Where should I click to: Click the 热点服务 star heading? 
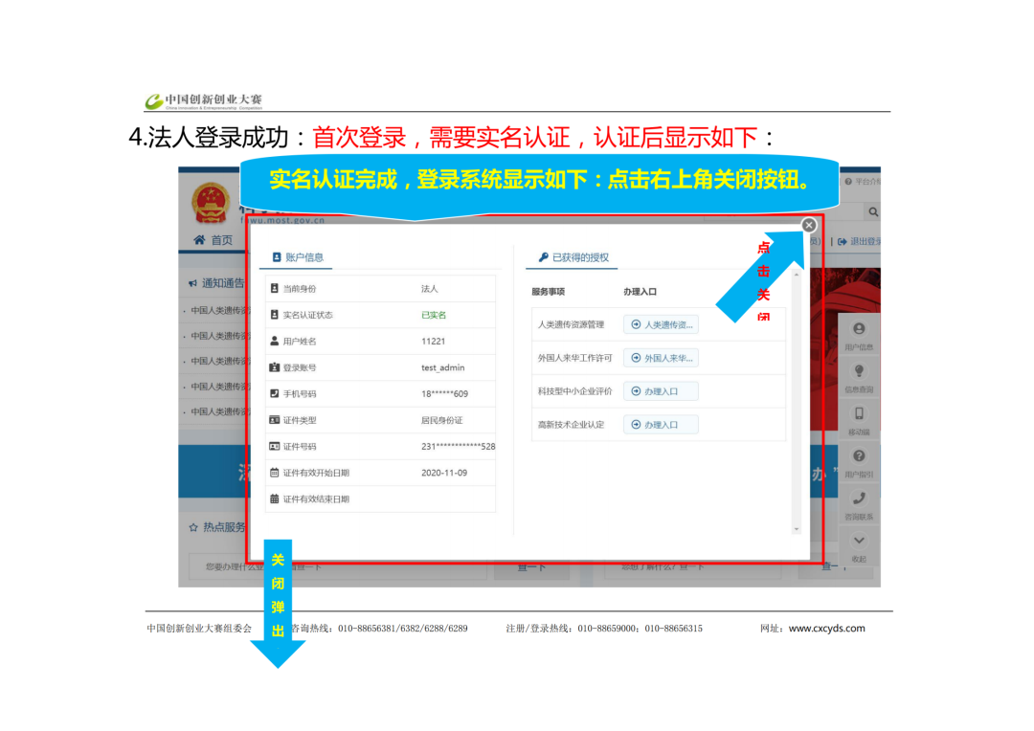(x=216, y=527)
